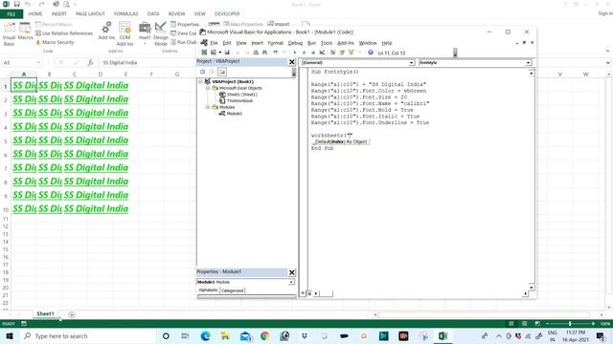Close the Project - VBAProject panel
The width and height of the screenshot is (613, 344).
point(291,62)
